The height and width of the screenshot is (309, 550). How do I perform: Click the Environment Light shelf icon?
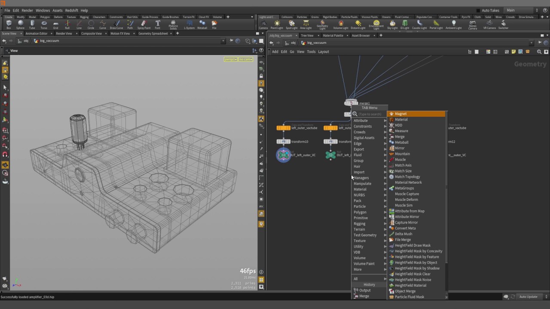click(376, 24)
